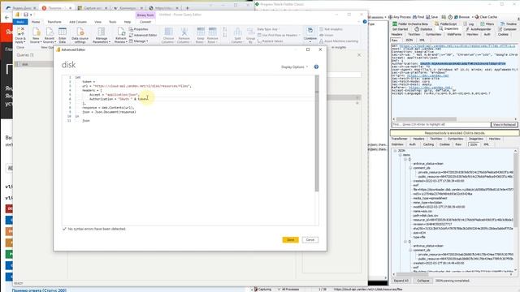
Task: Switch to Home tab in Power Query
Action: coord(36,22)
